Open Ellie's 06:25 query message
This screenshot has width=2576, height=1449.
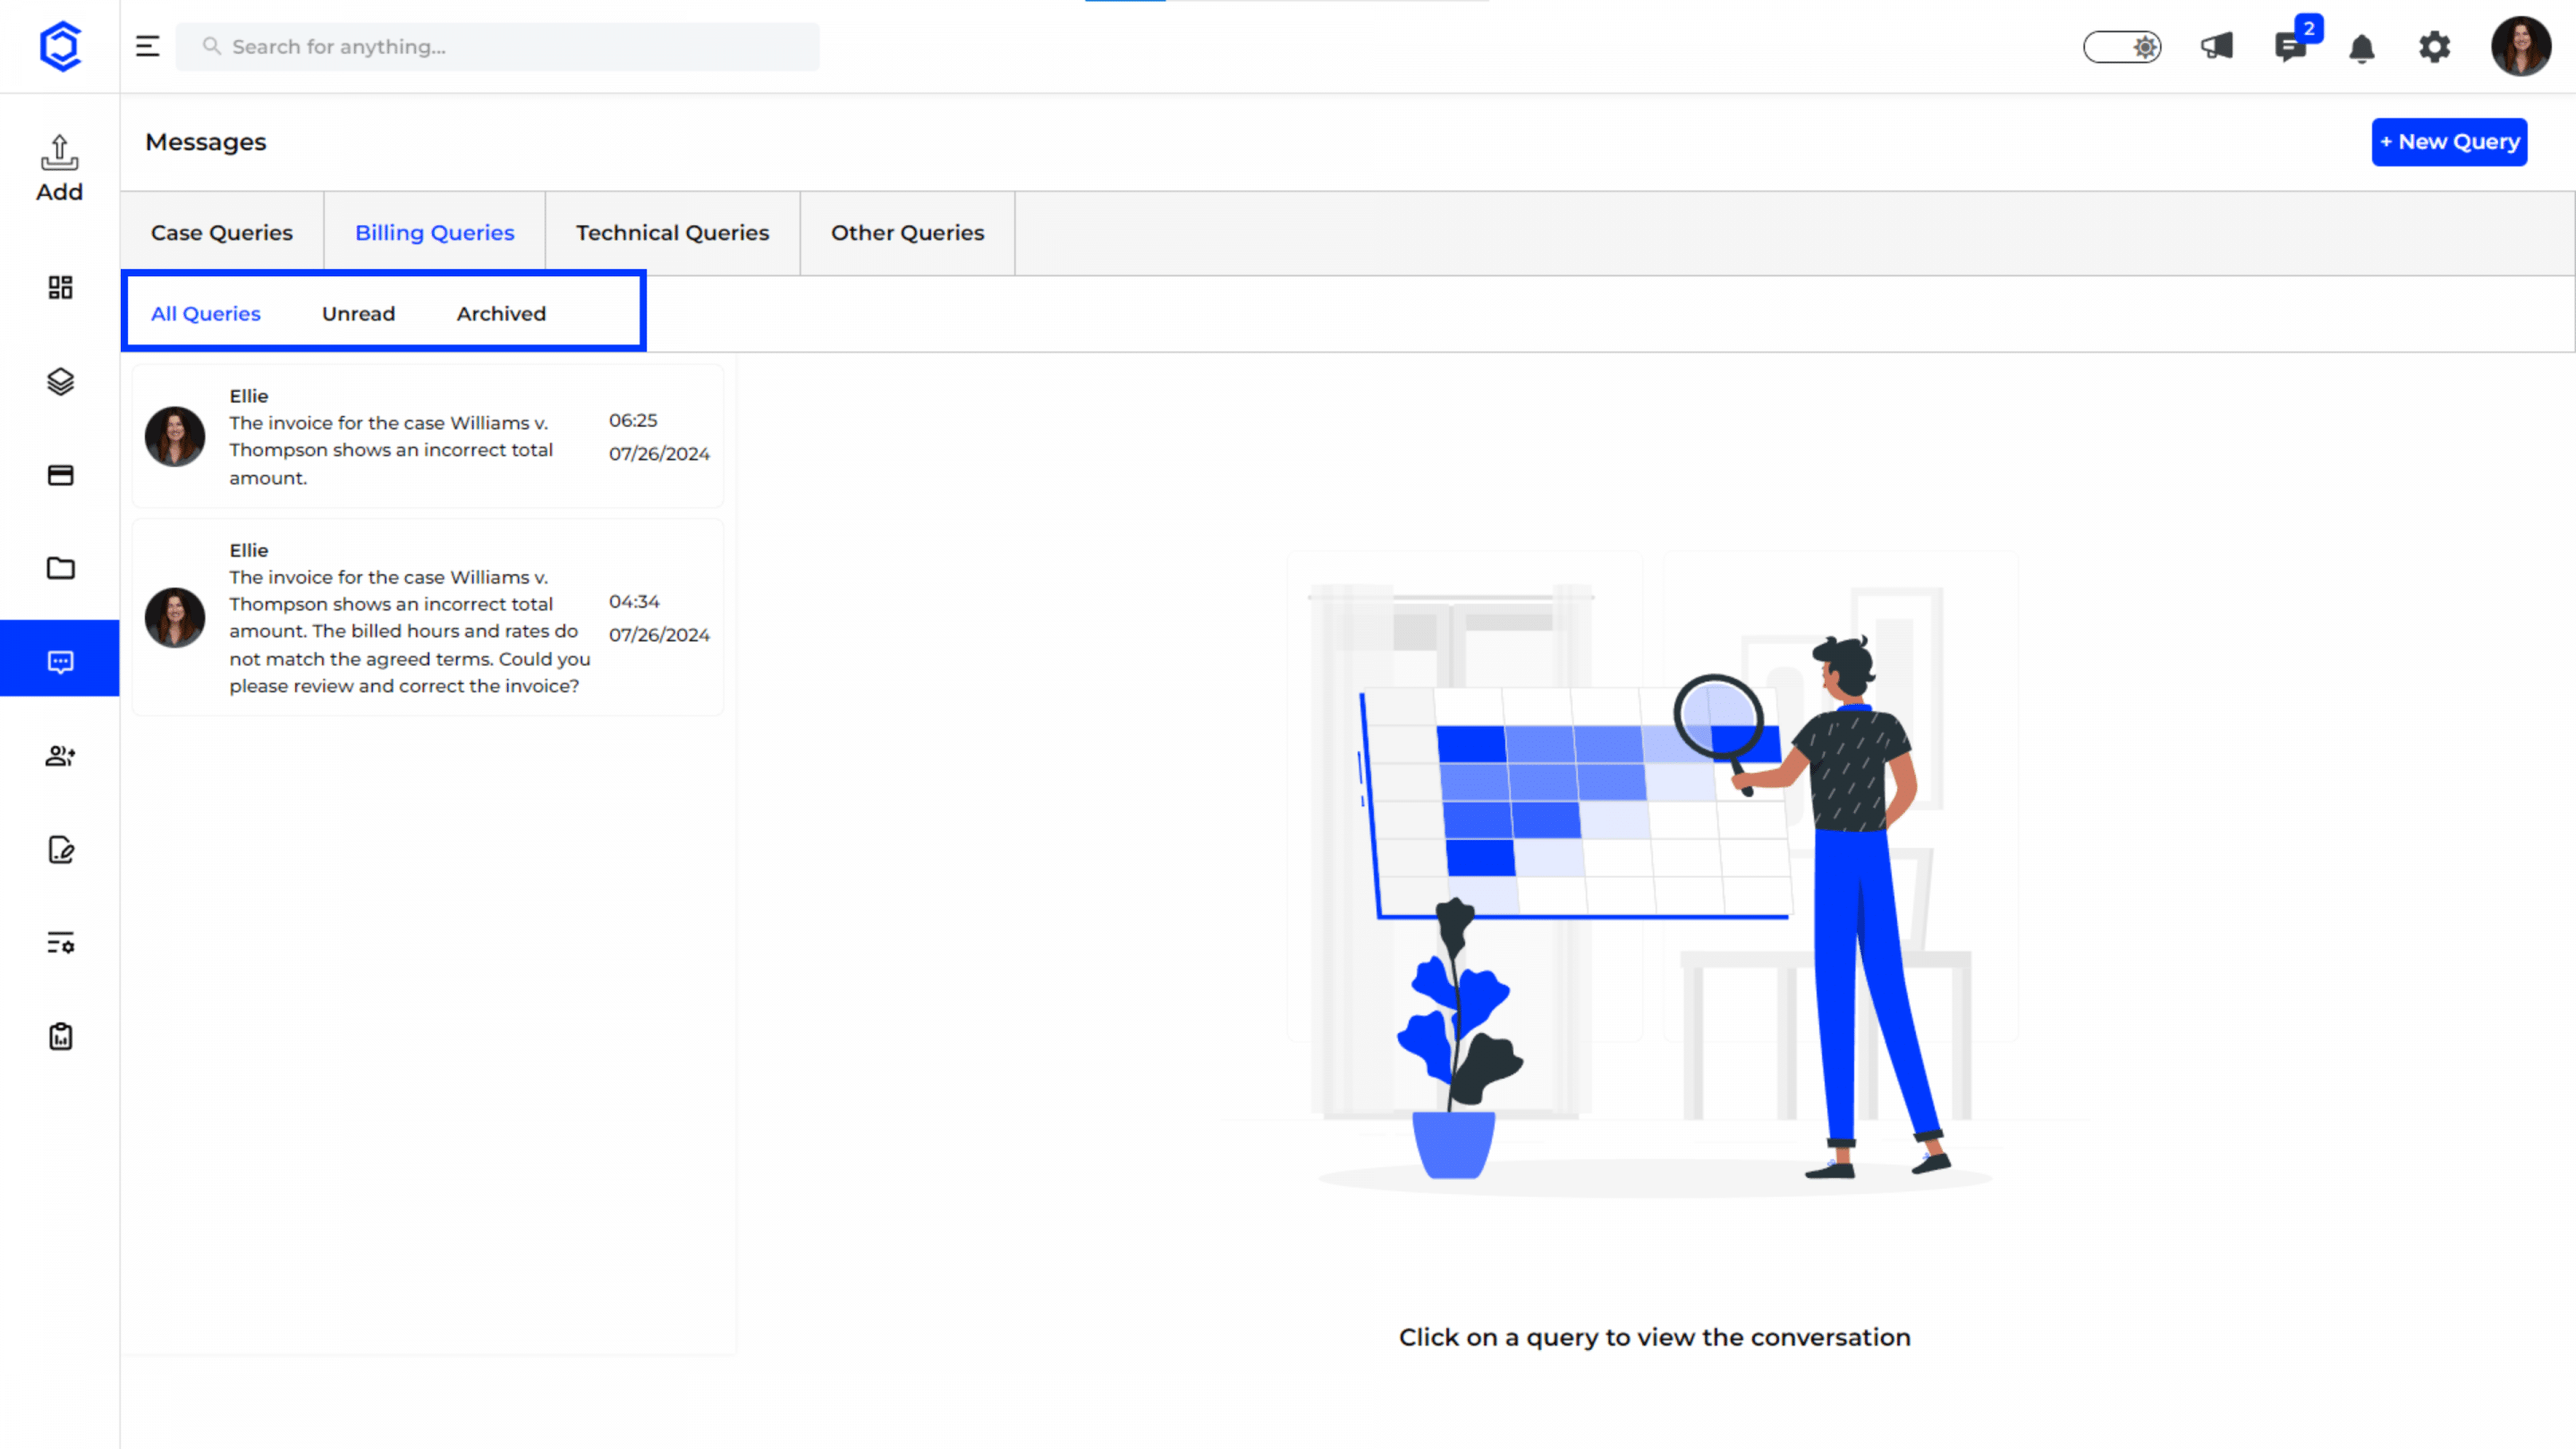point(428,437)
